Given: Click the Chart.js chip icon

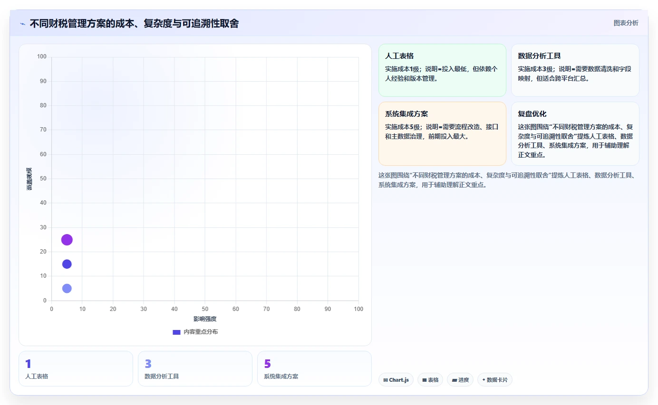Looking at the screenshot, I should coord(386,380).
